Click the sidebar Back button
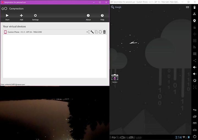Image resolution: width=198 pixels, height=140 pixels. click(195, 110)
